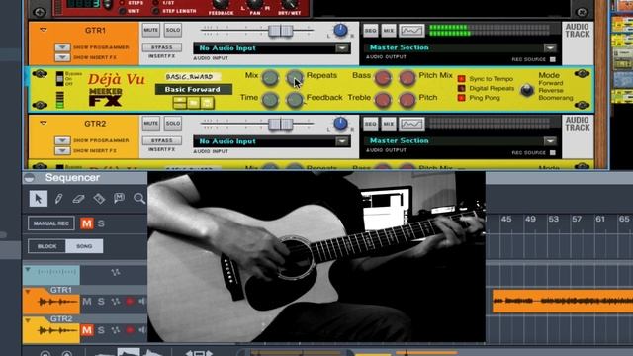
Task: Switch to SONG view
Action: pos(84,246)
